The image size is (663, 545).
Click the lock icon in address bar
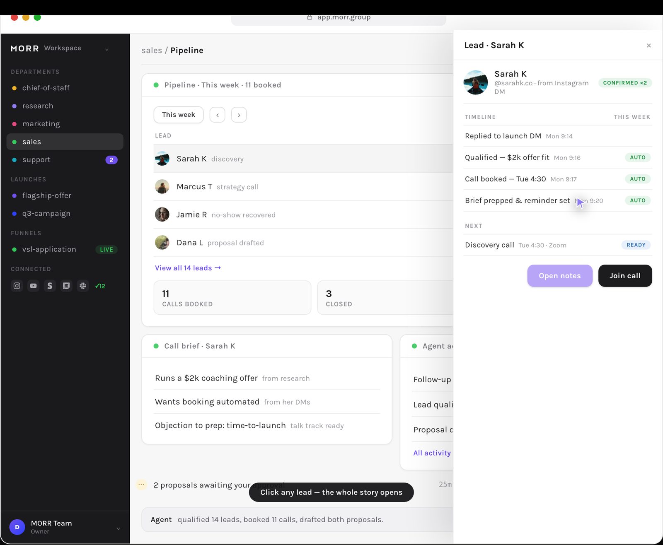[310, 17]
